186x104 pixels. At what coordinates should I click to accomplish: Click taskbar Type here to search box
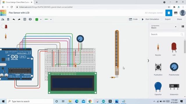[30, 101]
